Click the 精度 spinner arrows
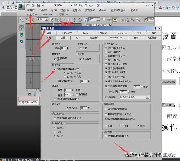The image size is (180, 161). (x=73, y=90)
